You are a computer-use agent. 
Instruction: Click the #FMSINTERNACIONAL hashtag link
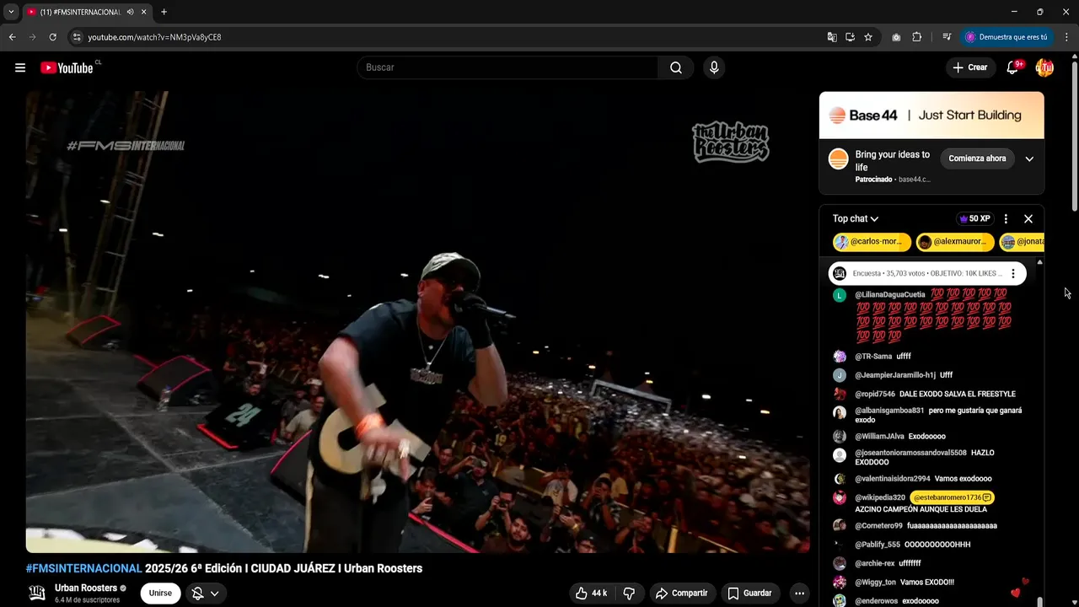83,568
